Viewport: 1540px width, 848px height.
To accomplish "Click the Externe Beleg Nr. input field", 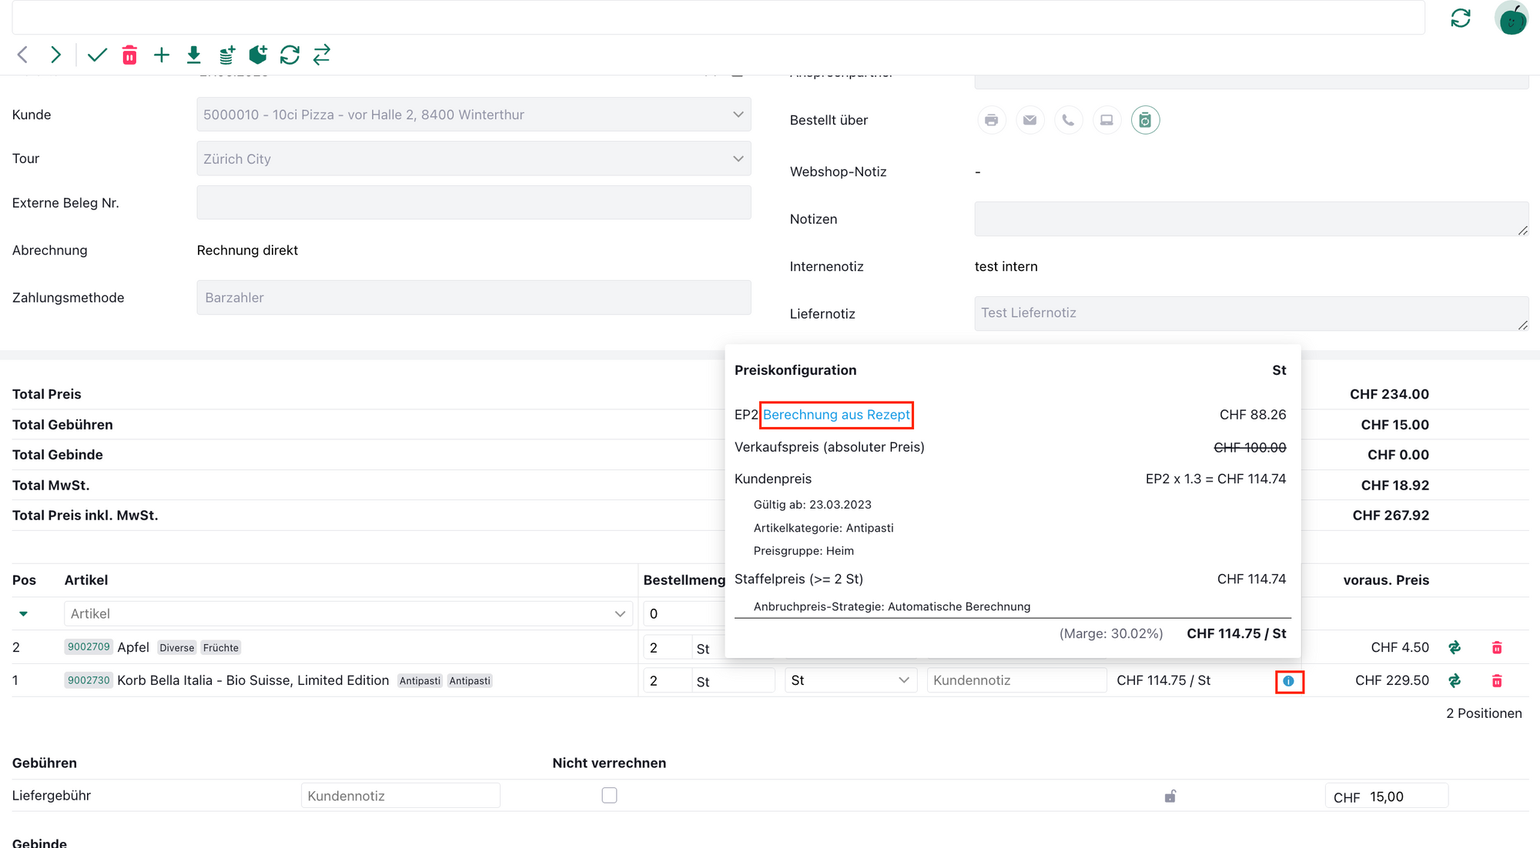I will (474, 203).
